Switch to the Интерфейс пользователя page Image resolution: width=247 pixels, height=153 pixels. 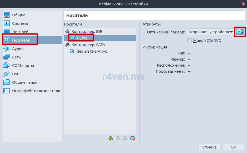[36, 91]
